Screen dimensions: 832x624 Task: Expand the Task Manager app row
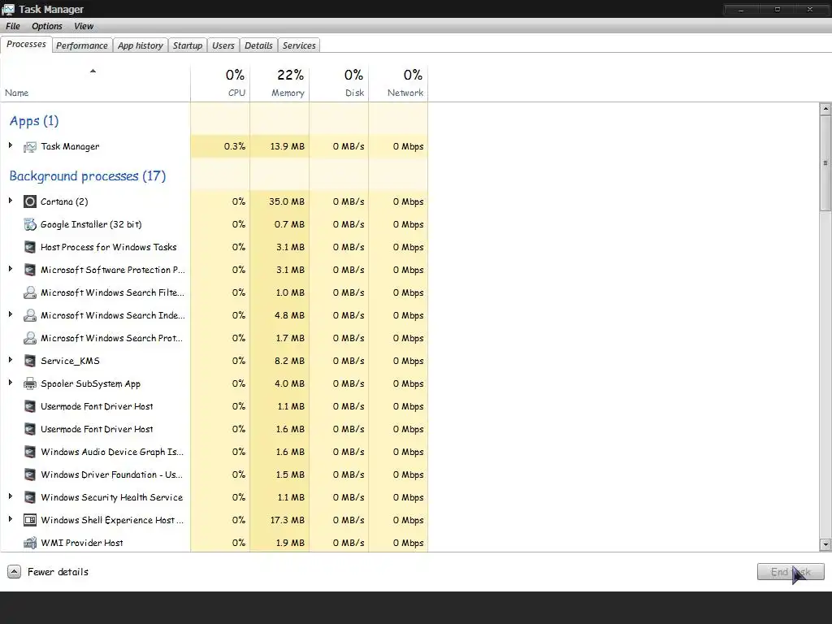click(10, 145)
